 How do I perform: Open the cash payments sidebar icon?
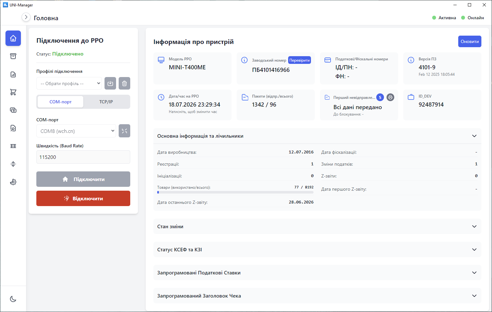[x=13, y=110]
